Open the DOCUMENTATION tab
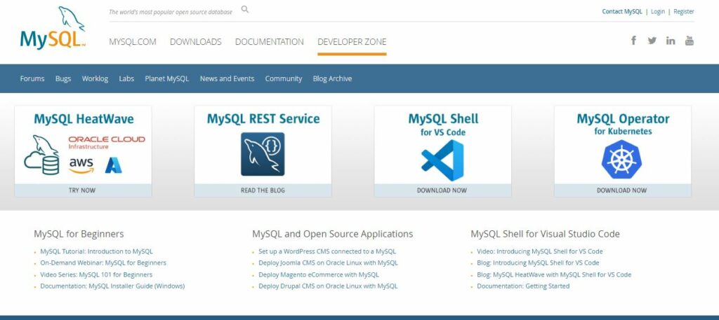The image size is (719, 320). (x=270, y=41)
